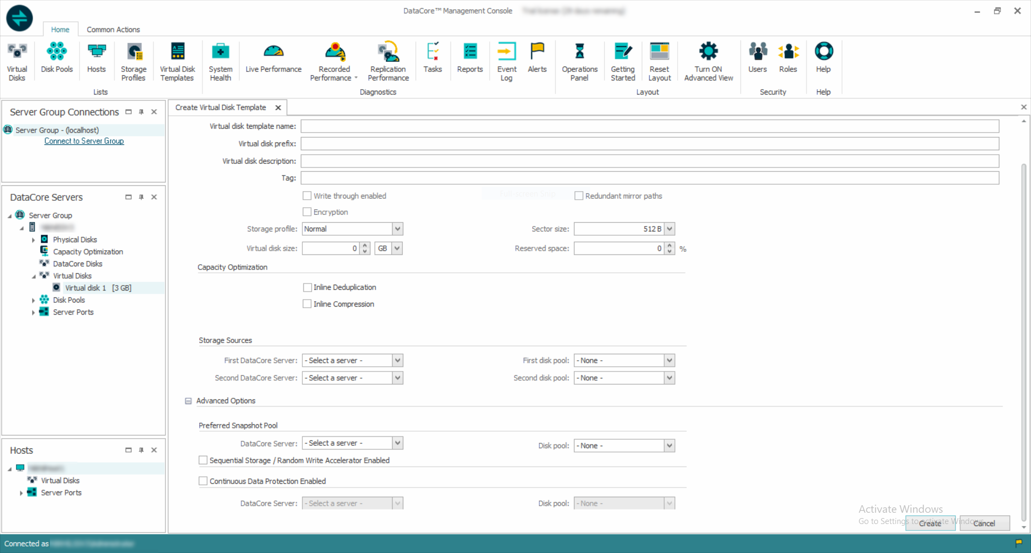Tick the Redundant mirror paths checkbox

point(579,196)
